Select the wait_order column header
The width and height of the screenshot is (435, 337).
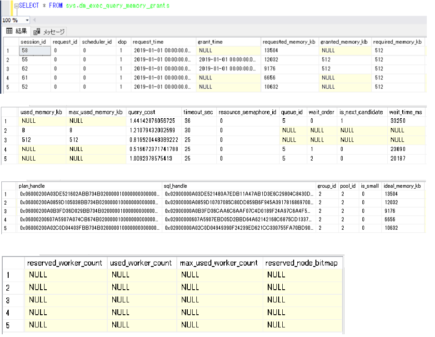tap(322, 112)
